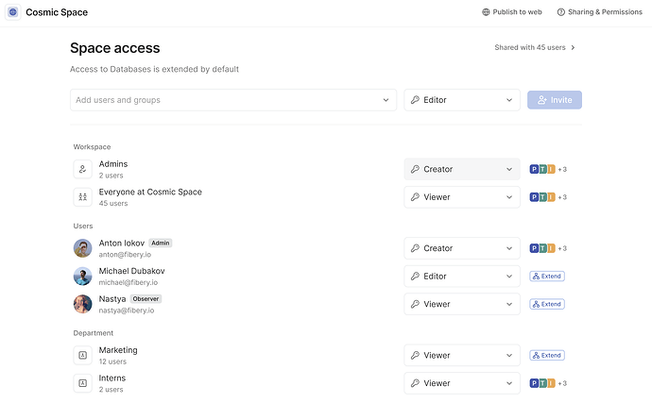This screenshot has height=420, width=652.
Task: Open the Editor role dropdown for invites
Action: (461, 100)
